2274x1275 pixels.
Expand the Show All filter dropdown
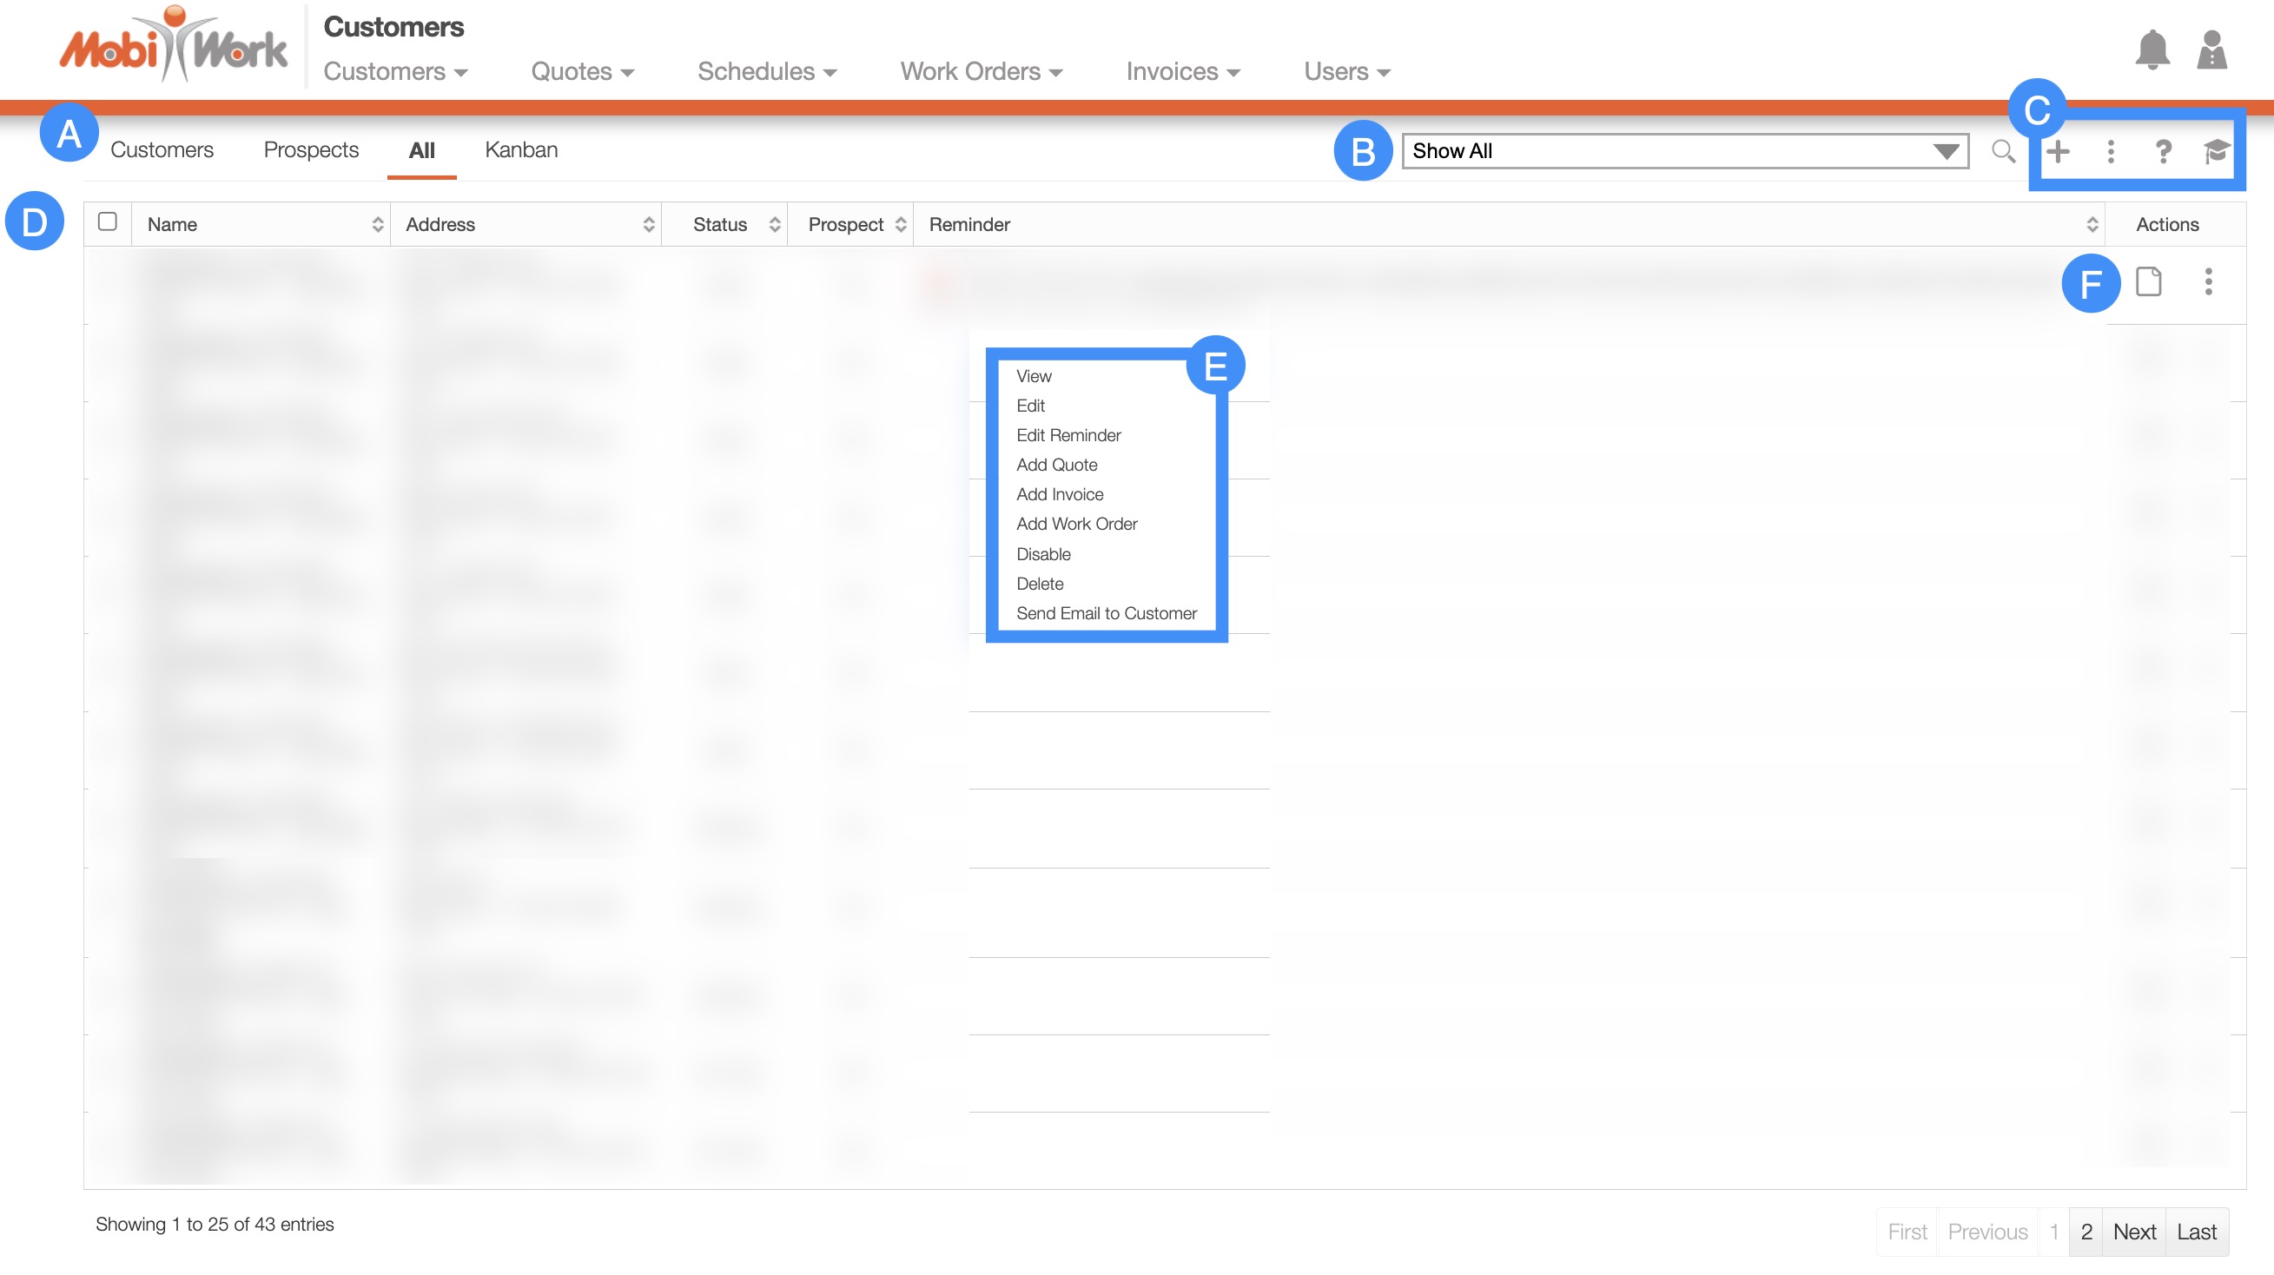tap(1684, 151)
